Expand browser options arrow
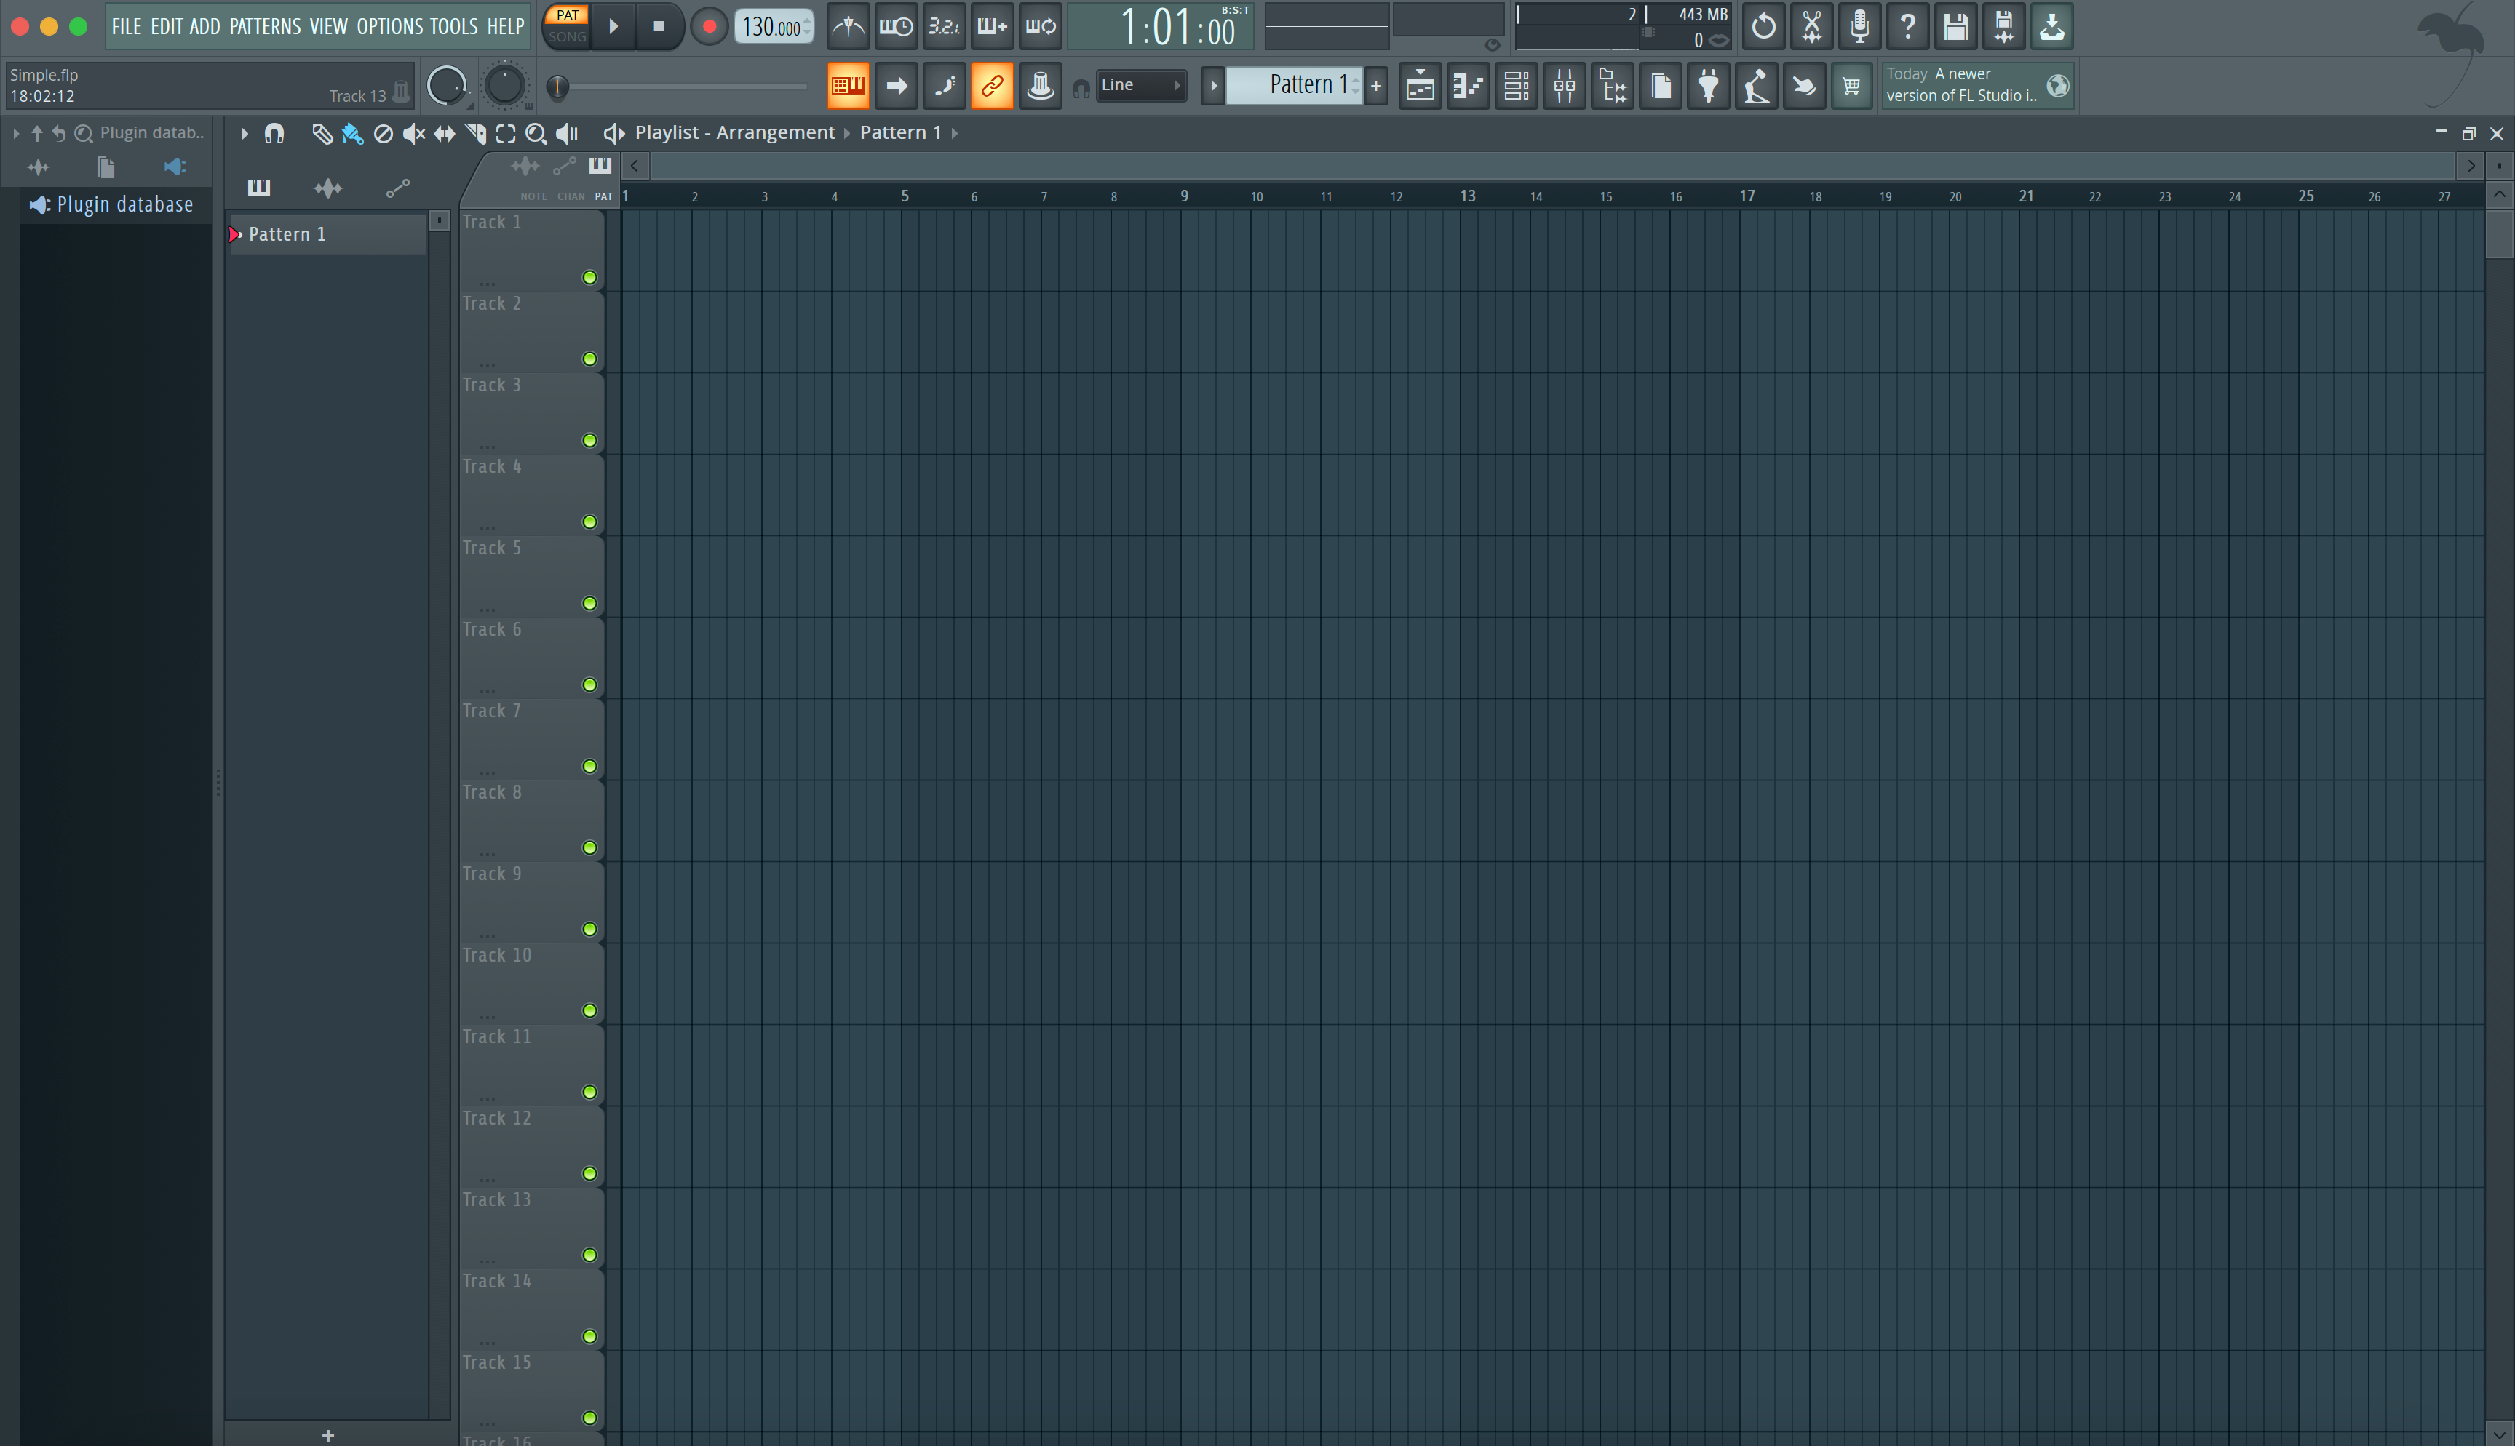The height and width of the screenshot is (1446, 2515). tap(16, 133)
